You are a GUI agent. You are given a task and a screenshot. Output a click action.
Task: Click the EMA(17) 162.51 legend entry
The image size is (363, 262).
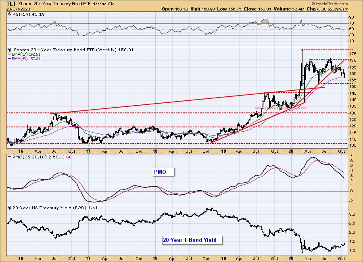tap(26, 54)
